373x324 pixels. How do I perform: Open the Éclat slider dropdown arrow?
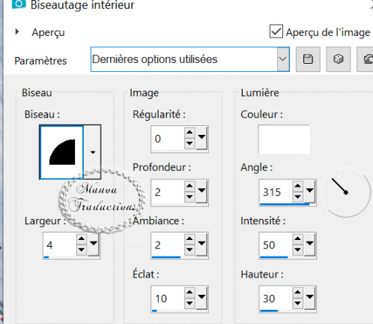point(201,297)
